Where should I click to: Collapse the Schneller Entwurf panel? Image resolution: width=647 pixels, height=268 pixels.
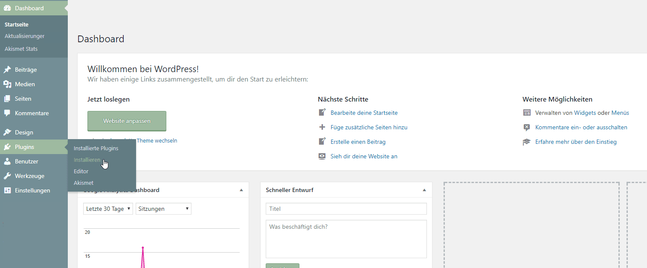point(424,190)
